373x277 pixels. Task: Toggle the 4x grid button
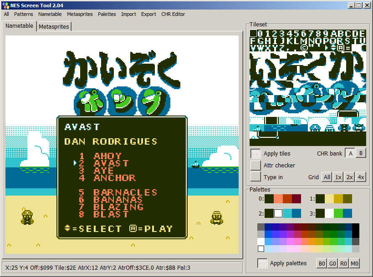[361, 177]
